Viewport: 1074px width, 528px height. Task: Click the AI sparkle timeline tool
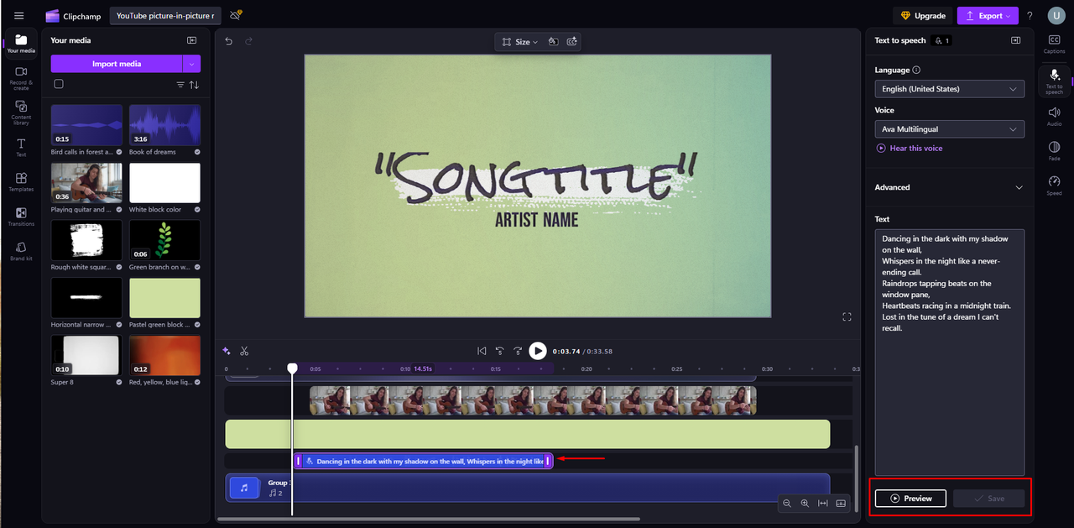tap(227, 351)
